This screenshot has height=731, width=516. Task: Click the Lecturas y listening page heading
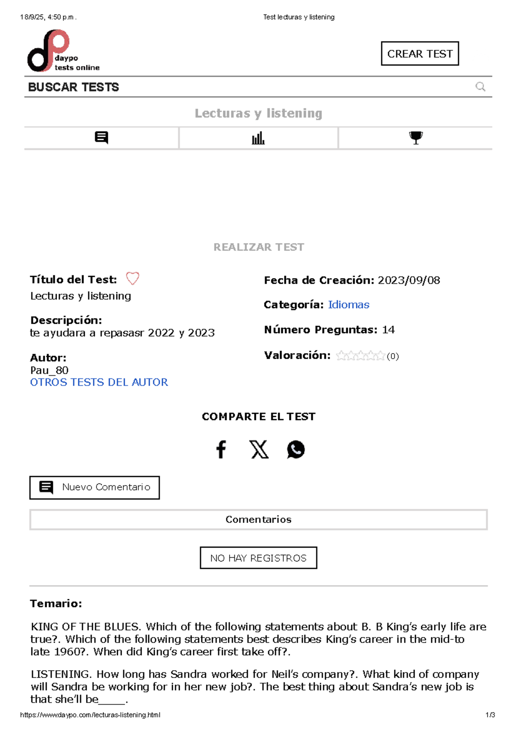(258, 113)
